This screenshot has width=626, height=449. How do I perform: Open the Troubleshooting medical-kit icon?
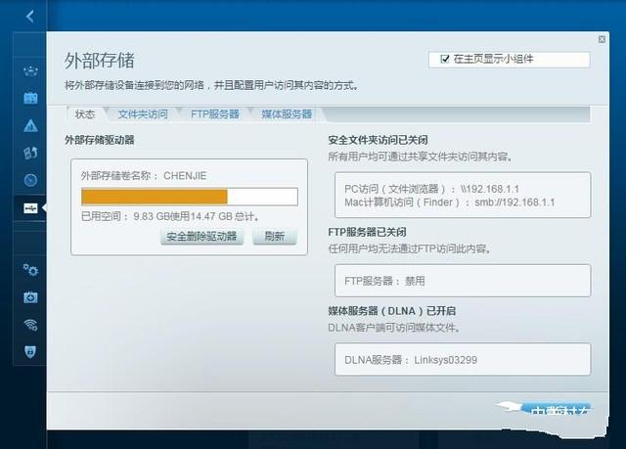(x=30, y=297)
